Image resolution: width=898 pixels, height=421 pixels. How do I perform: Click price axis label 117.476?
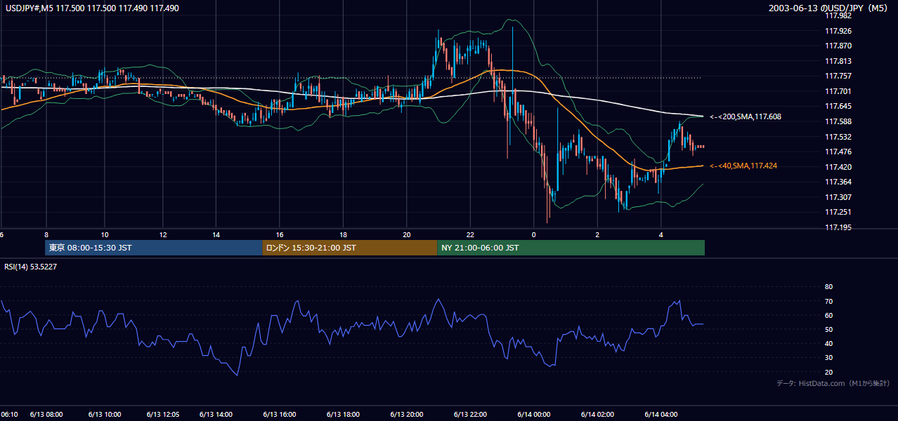(x=838, y=152)
